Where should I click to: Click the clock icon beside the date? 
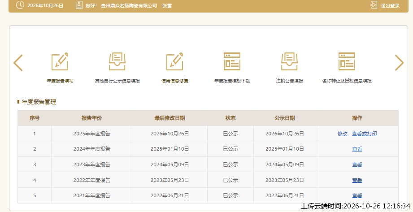(x=20, y=5)
